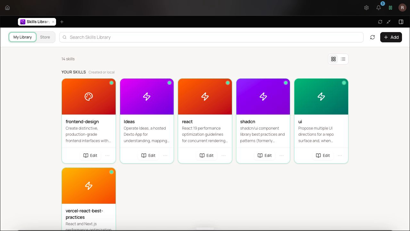410x231 pixels.
Task: Open settings via the gear icon
Action: point(366,8)
